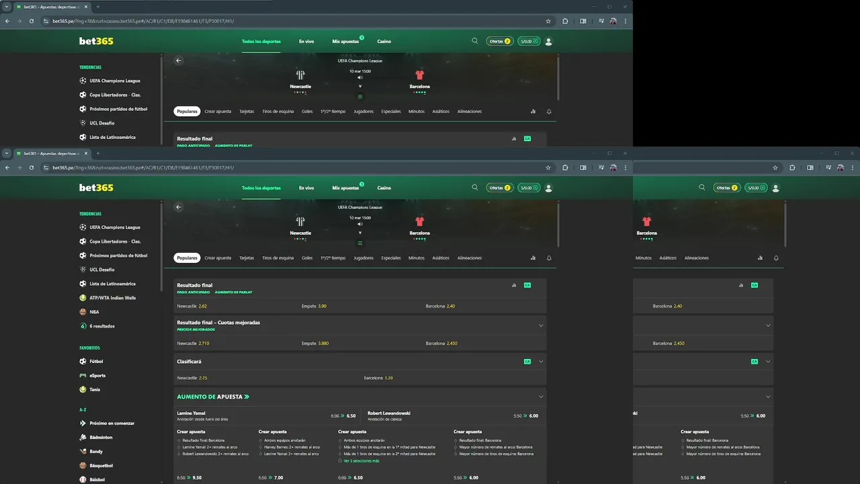Image resolution: width=860 pixels, height=484 pixels.
Task: Select the Goles tab in the top window
Action: [x=307, y=112]
